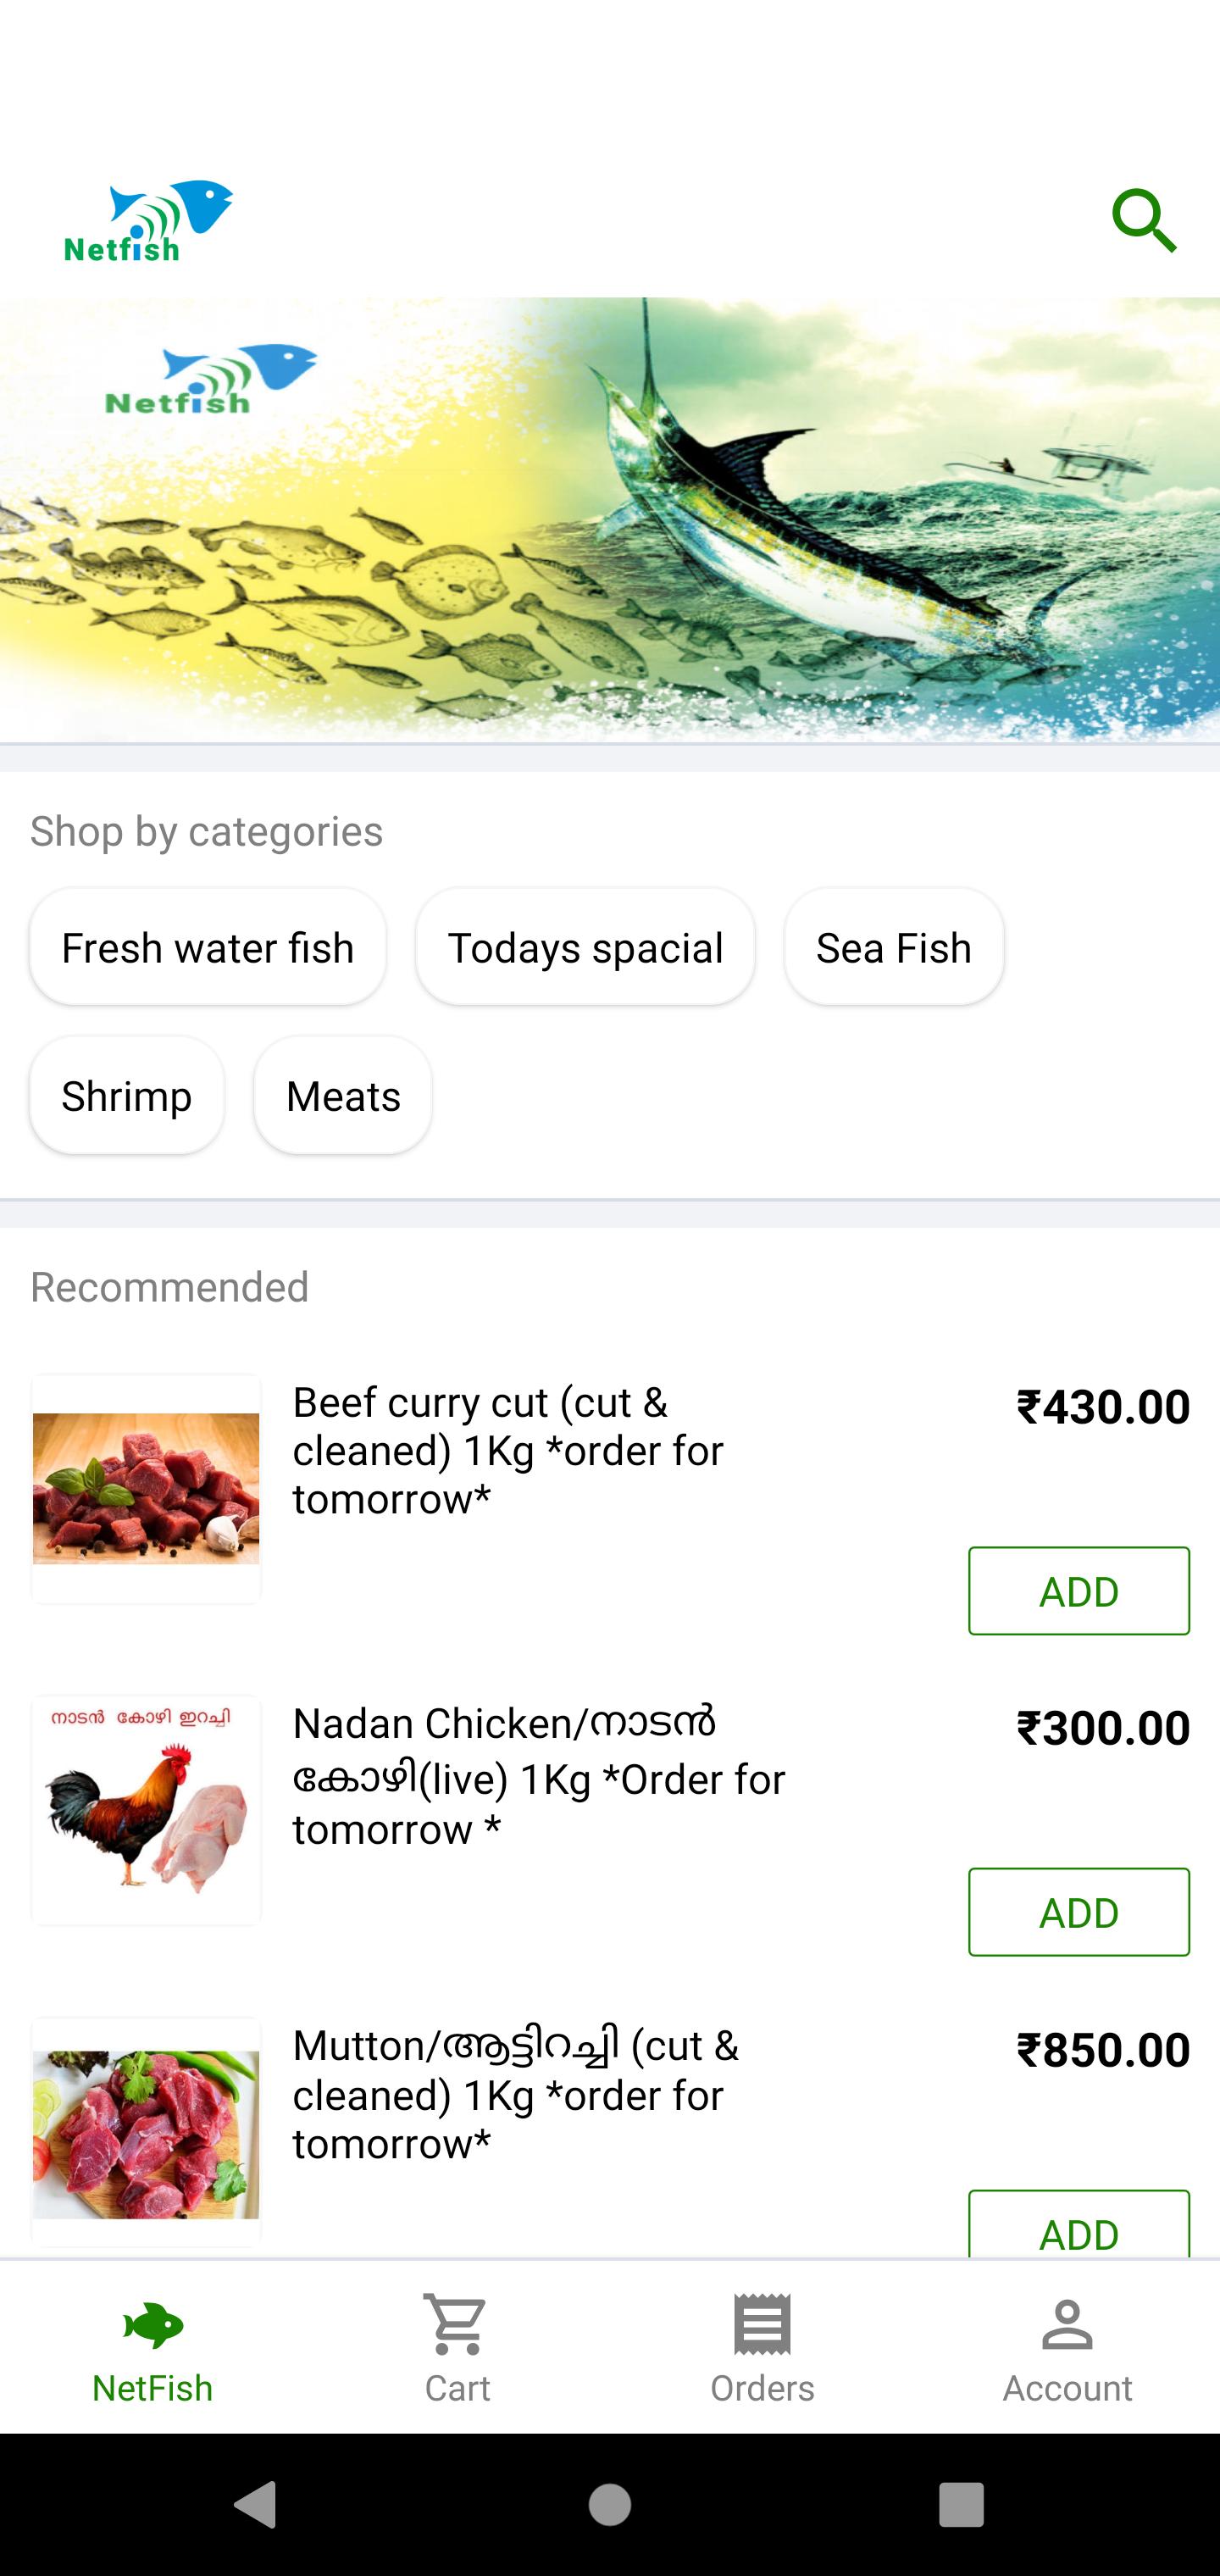Open the Meats category
The height and width of the screenshot is (2576, 1220).
[343, 1096]
